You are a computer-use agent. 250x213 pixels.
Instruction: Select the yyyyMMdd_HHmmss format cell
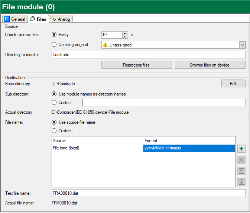pyautogui.click(x=189, y=148)
